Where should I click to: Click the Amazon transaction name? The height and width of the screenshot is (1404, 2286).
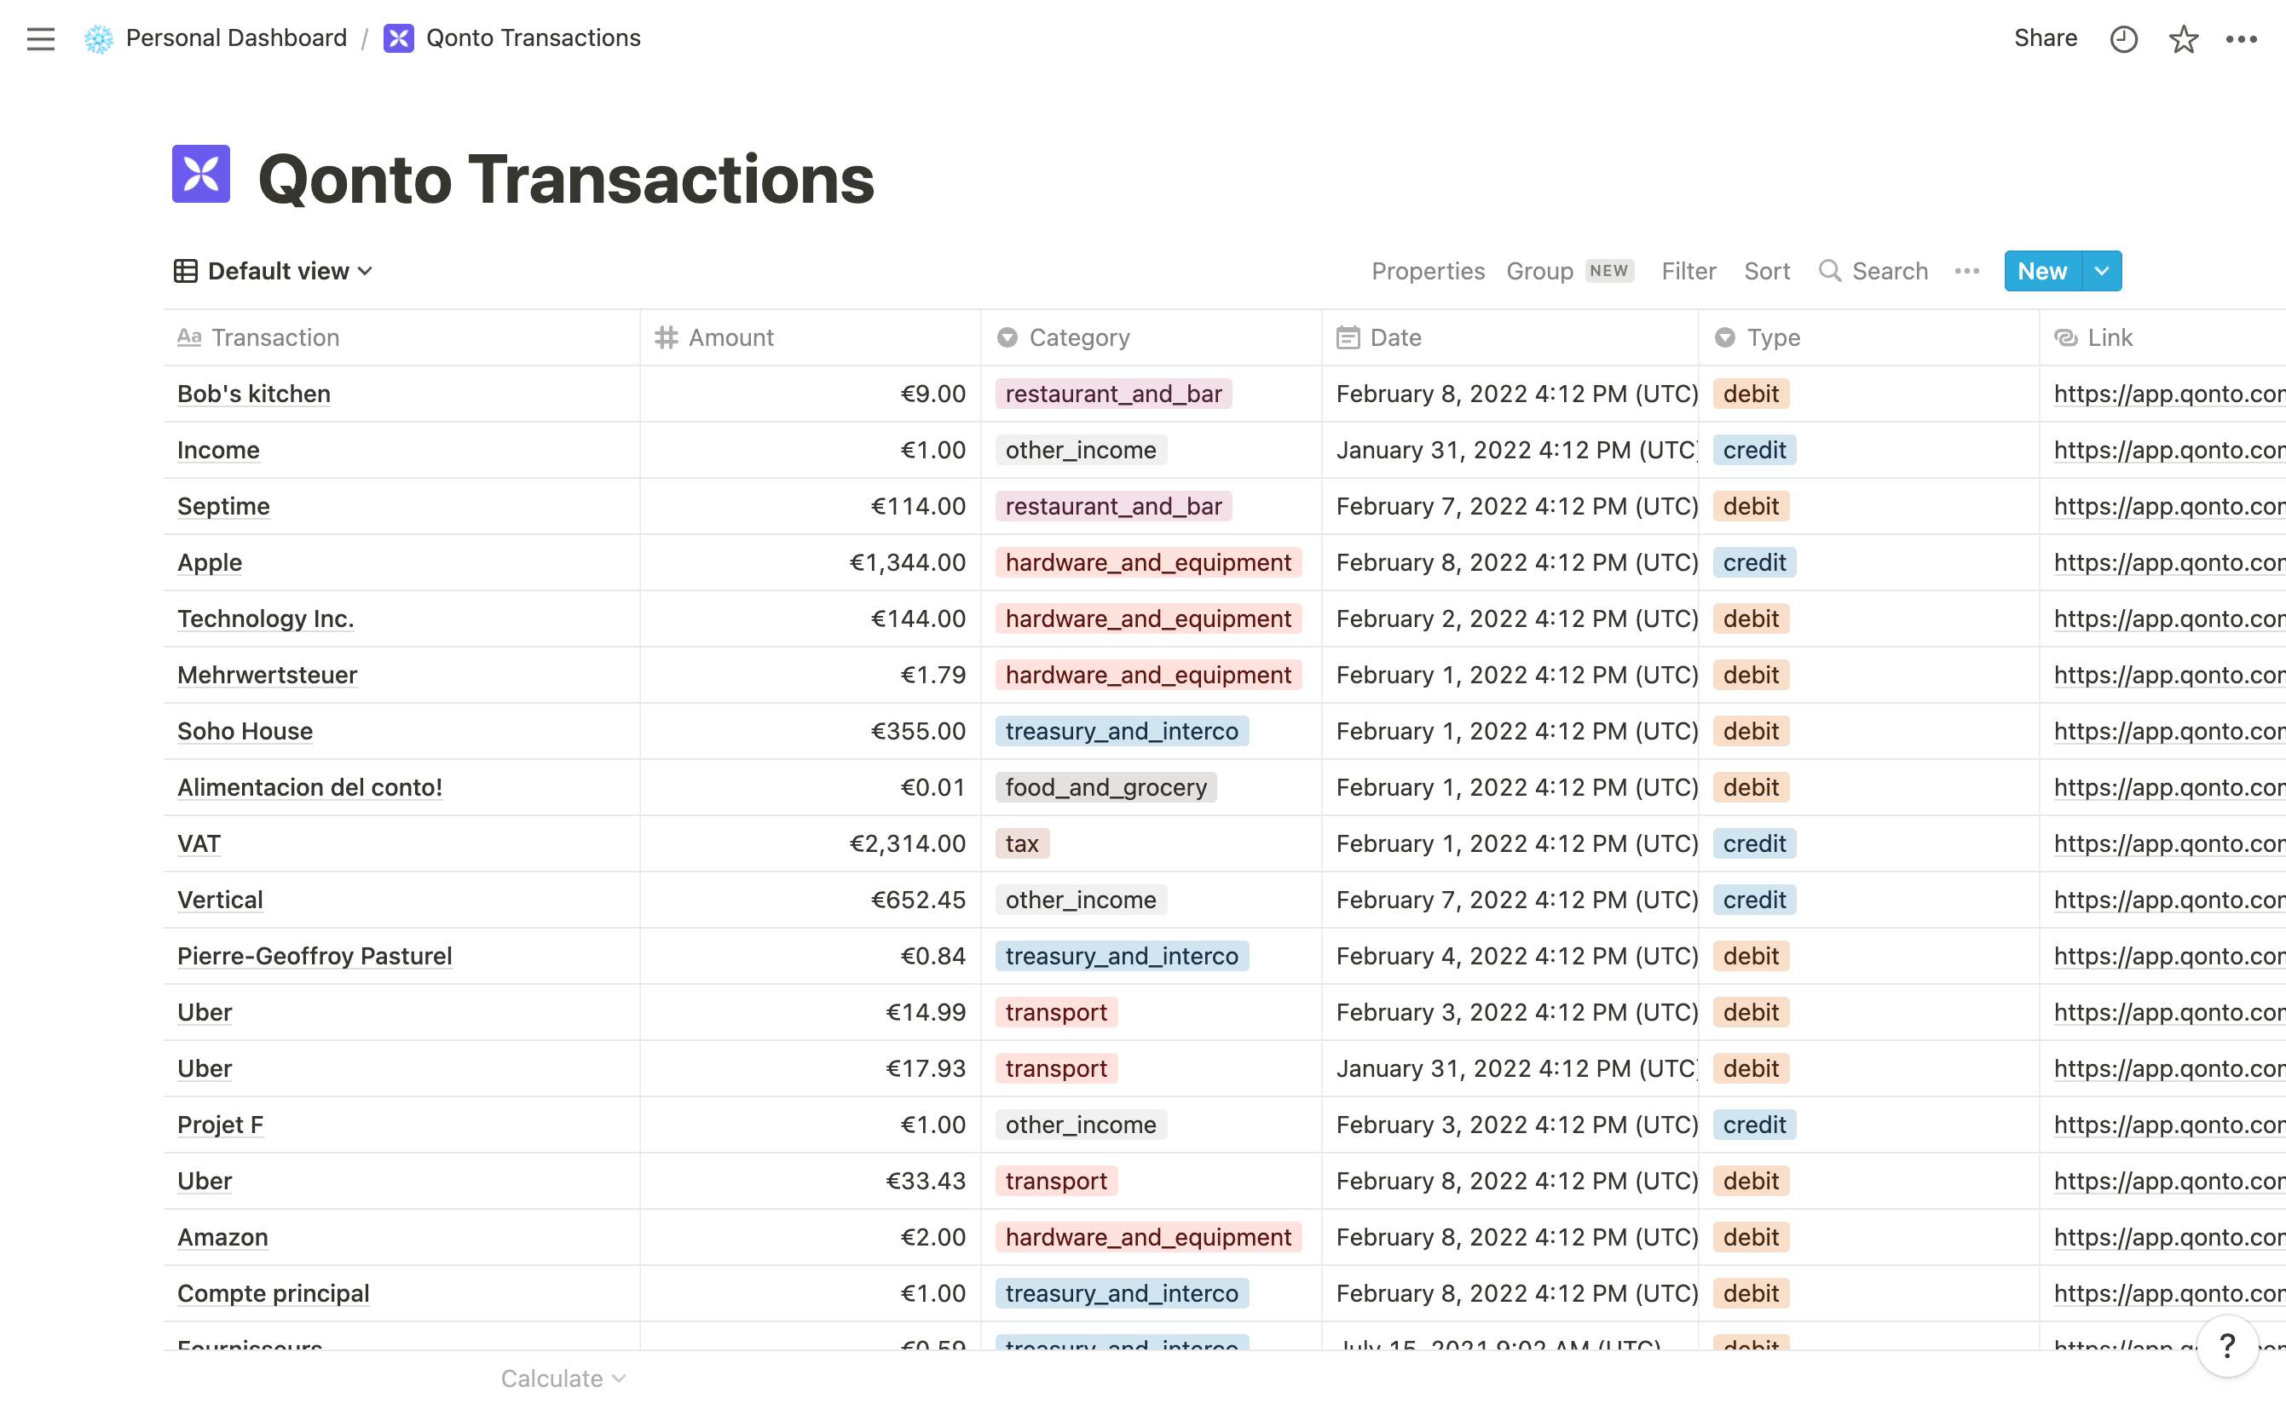pyautogui.click(x=222, y=1237)
